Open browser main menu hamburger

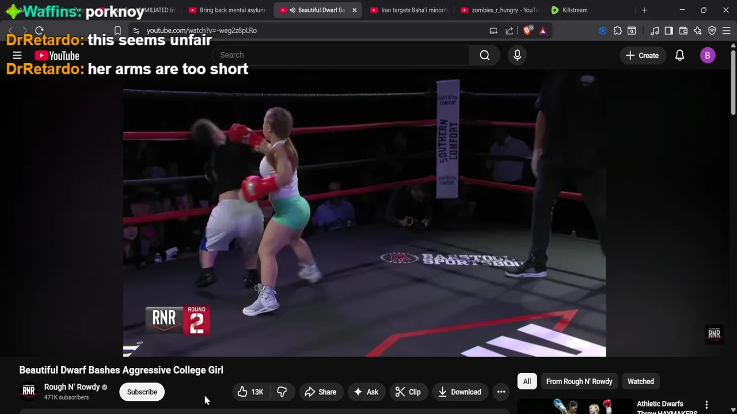[x=727, y=30]
